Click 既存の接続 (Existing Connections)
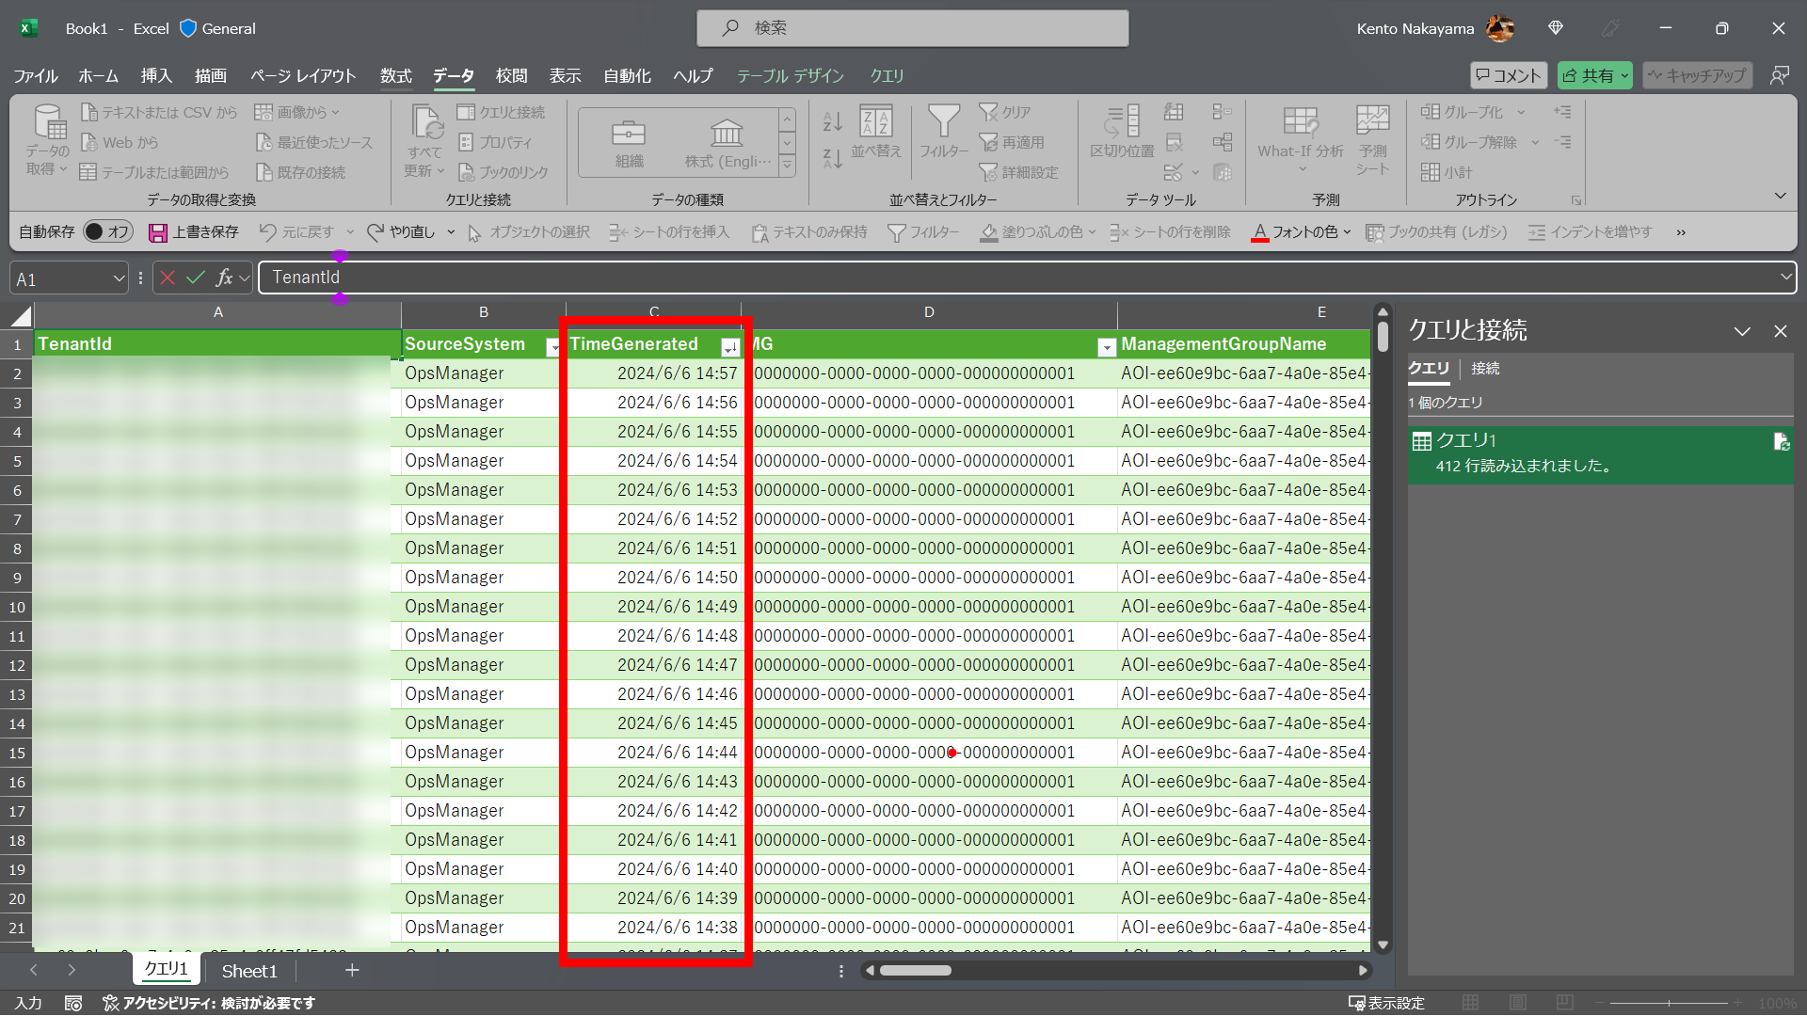The width and height of the screenshot is (1807, 1016). (301, 172)
